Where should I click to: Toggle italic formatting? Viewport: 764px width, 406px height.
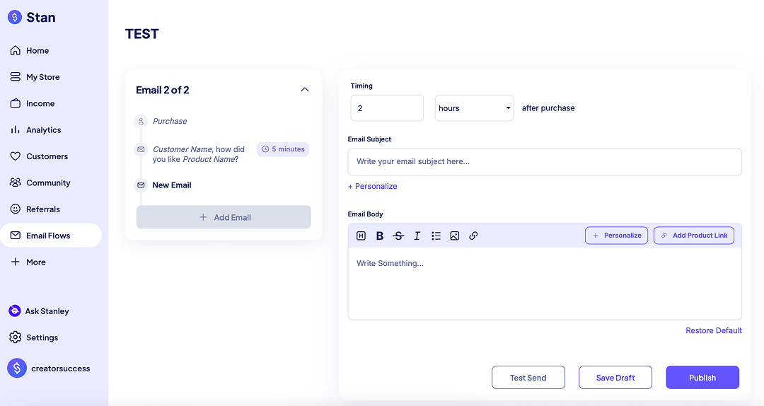[417, 236]
